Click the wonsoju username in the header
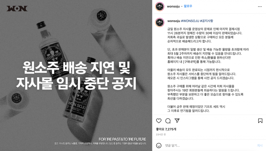This screenshot has width=266, height=151. pyautogui.click(x=173, y=6)
